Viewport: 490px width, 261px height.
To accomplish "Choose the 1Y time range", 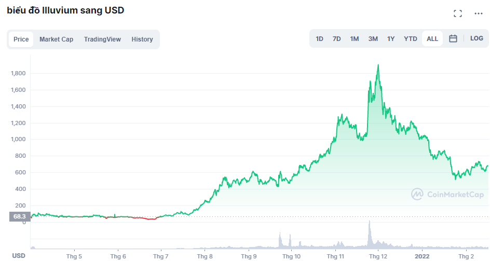I will [391, 39].
